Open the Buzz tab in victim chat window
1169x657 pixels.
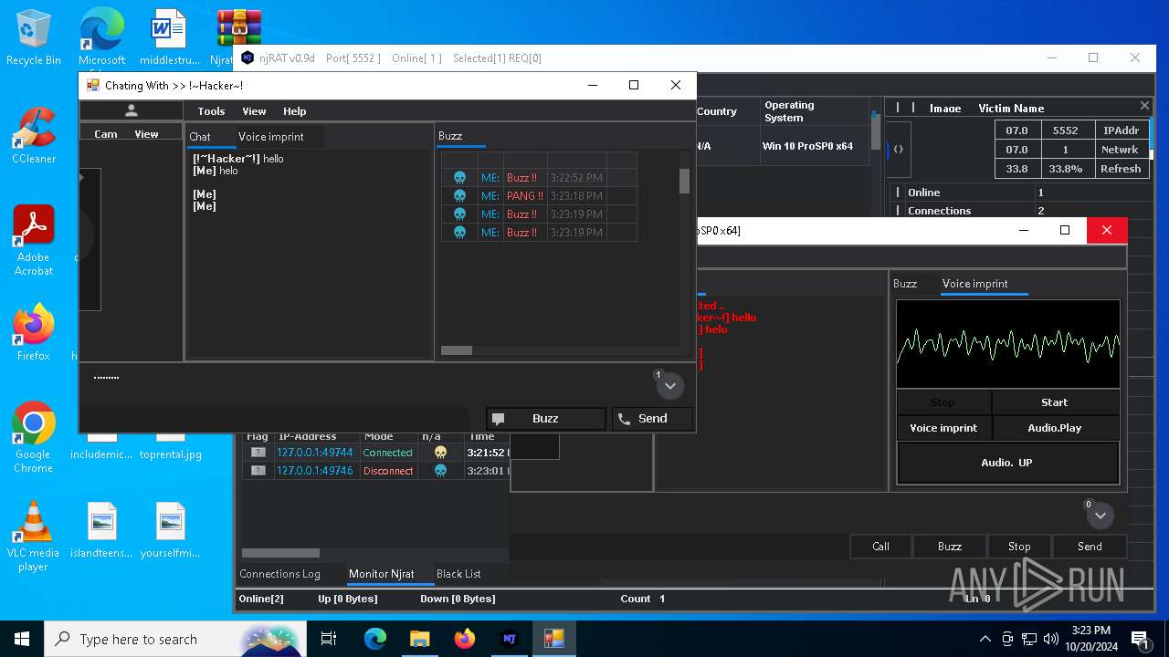point(905,284)
